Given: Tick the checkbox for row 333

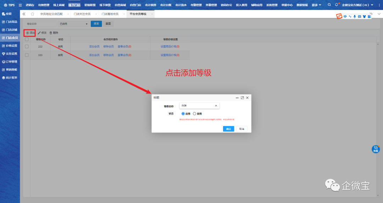Looking at the screenshot, I should click(27, 55).
